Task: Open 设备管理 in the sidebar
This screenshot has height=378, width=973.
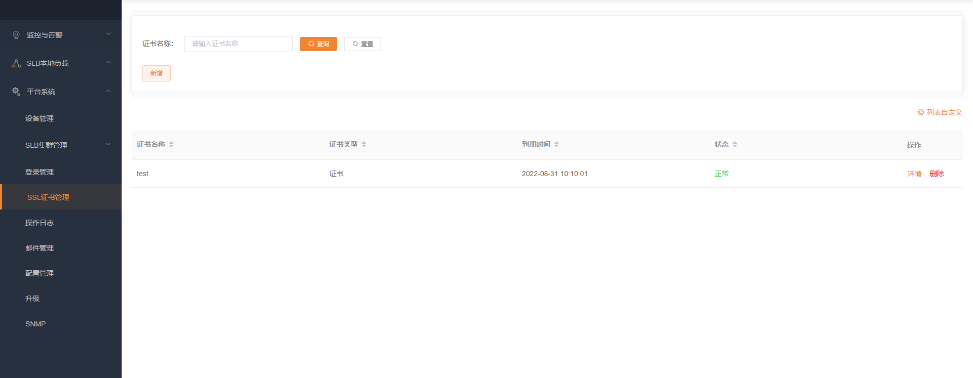Action: pos(40,118)
